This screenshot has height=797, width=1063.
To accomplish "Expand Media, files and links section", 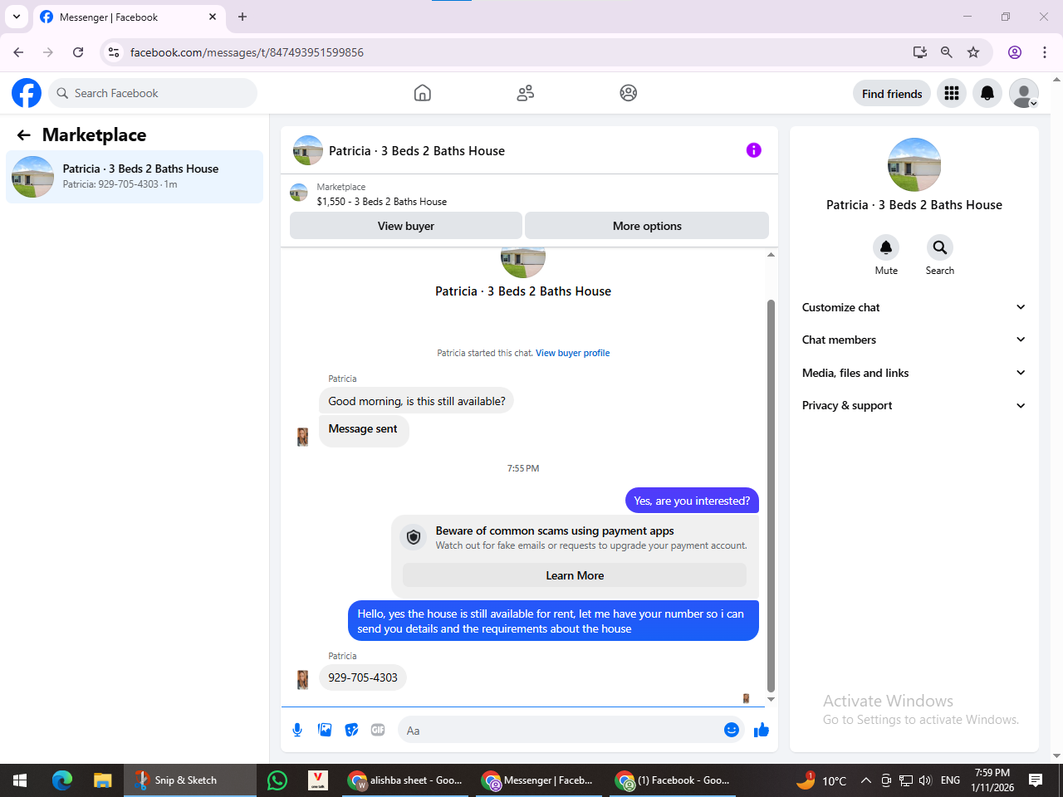I will [914, 373].
